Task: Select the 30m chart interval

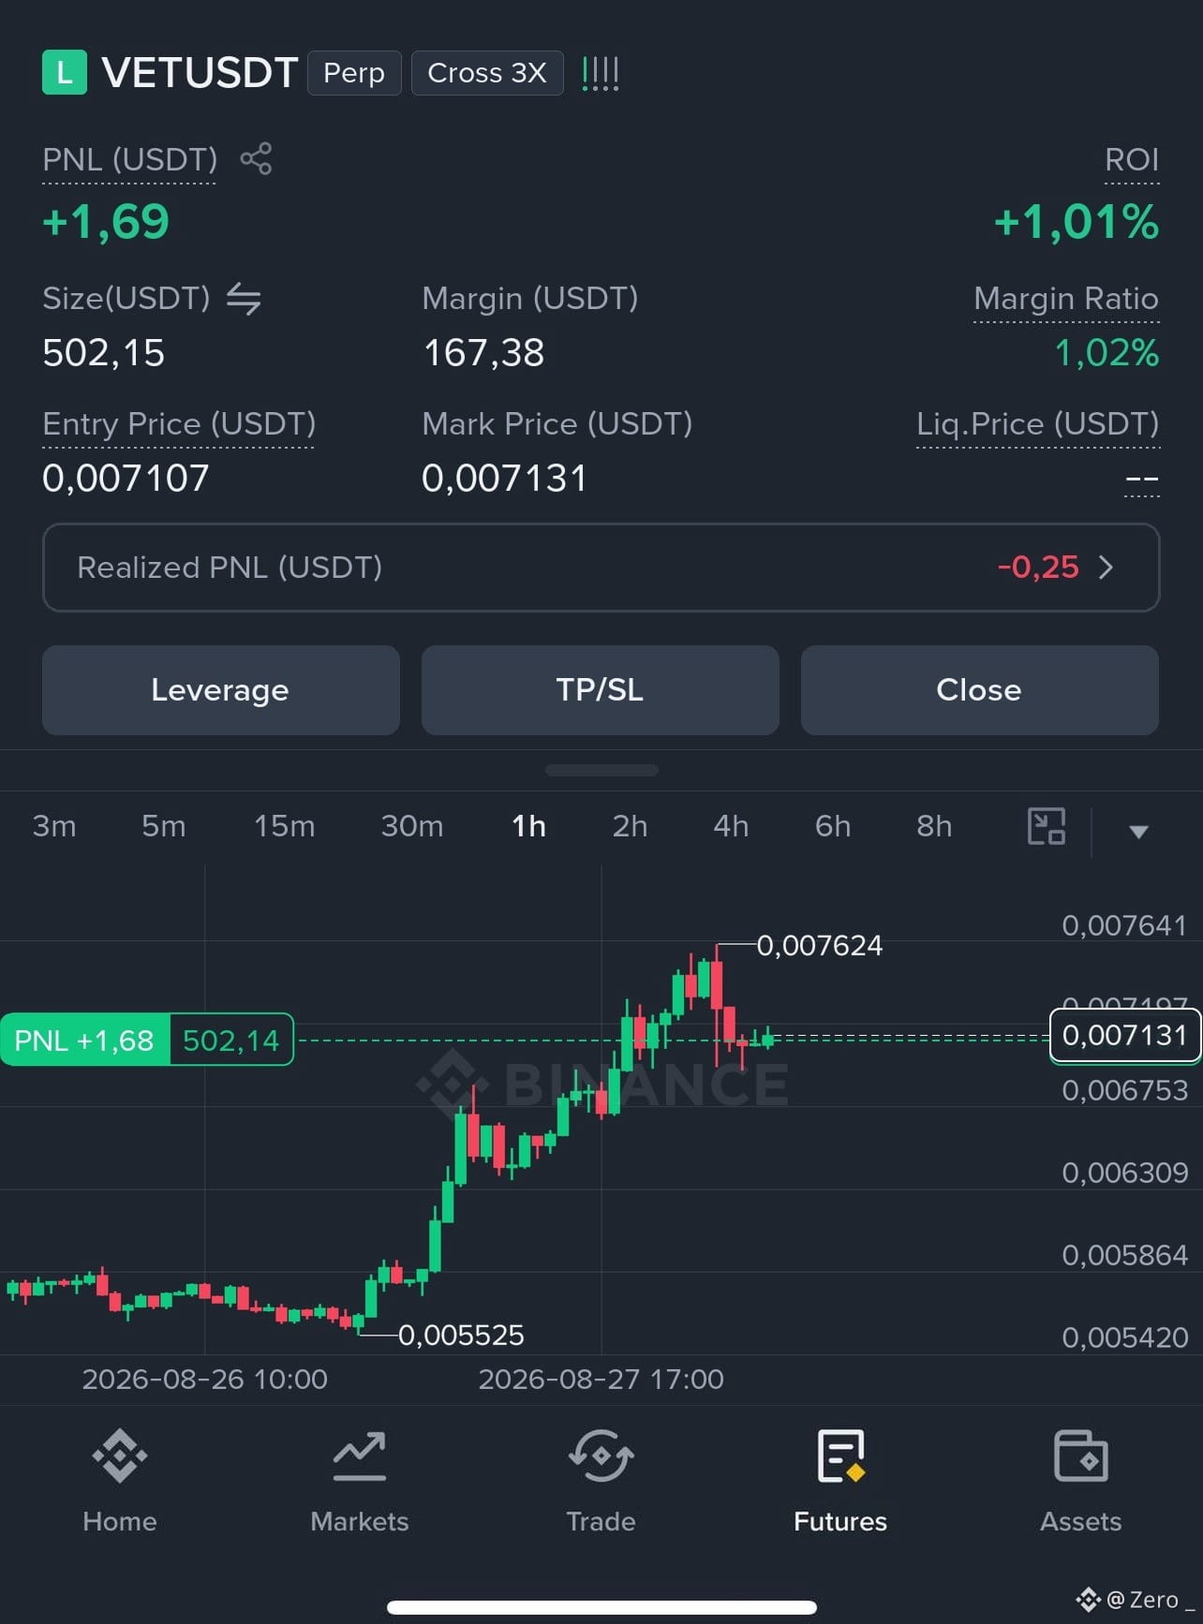Action: (x=412, y=826)
